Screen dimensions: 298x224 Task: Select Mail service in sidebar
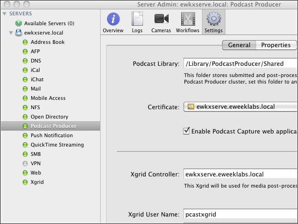click(36, 89)
